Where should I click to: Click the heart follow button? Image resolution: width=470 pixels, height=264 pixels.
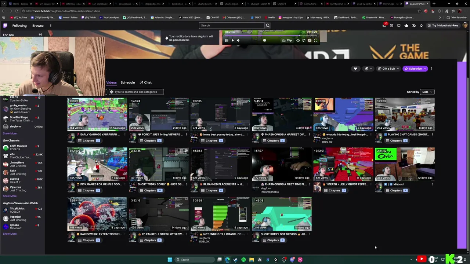(355, 69)
